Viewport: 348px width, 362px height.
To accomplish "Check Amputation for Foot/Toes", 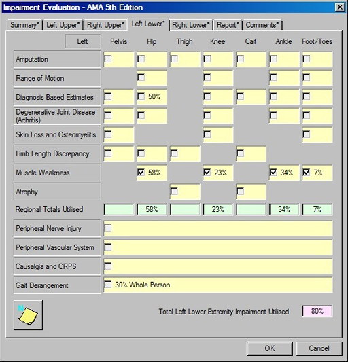I will click(307, 59).
